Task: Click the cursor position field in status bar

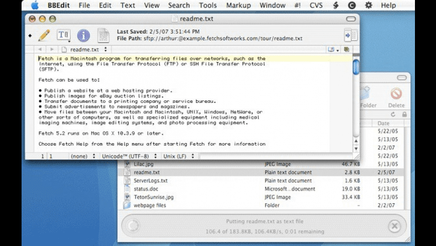Action: (47, 156)
